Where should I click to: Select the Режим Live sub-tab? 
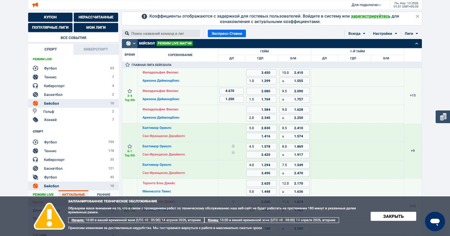(x=43, y=195)
